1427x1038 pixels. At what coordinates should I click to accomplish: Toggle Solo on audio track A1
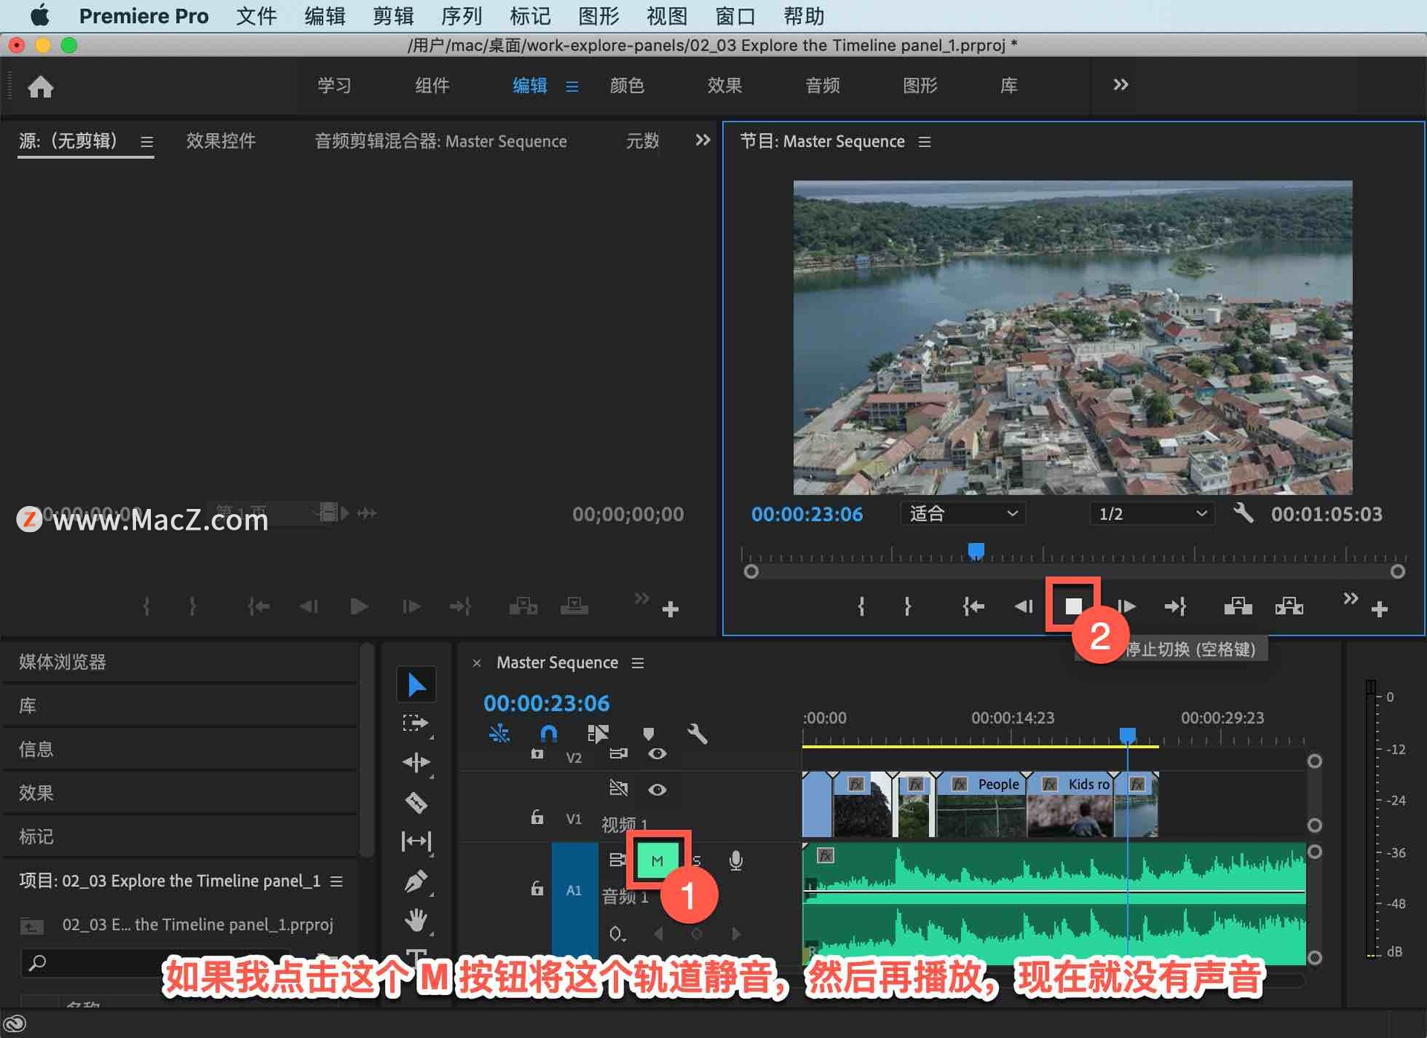696,860
